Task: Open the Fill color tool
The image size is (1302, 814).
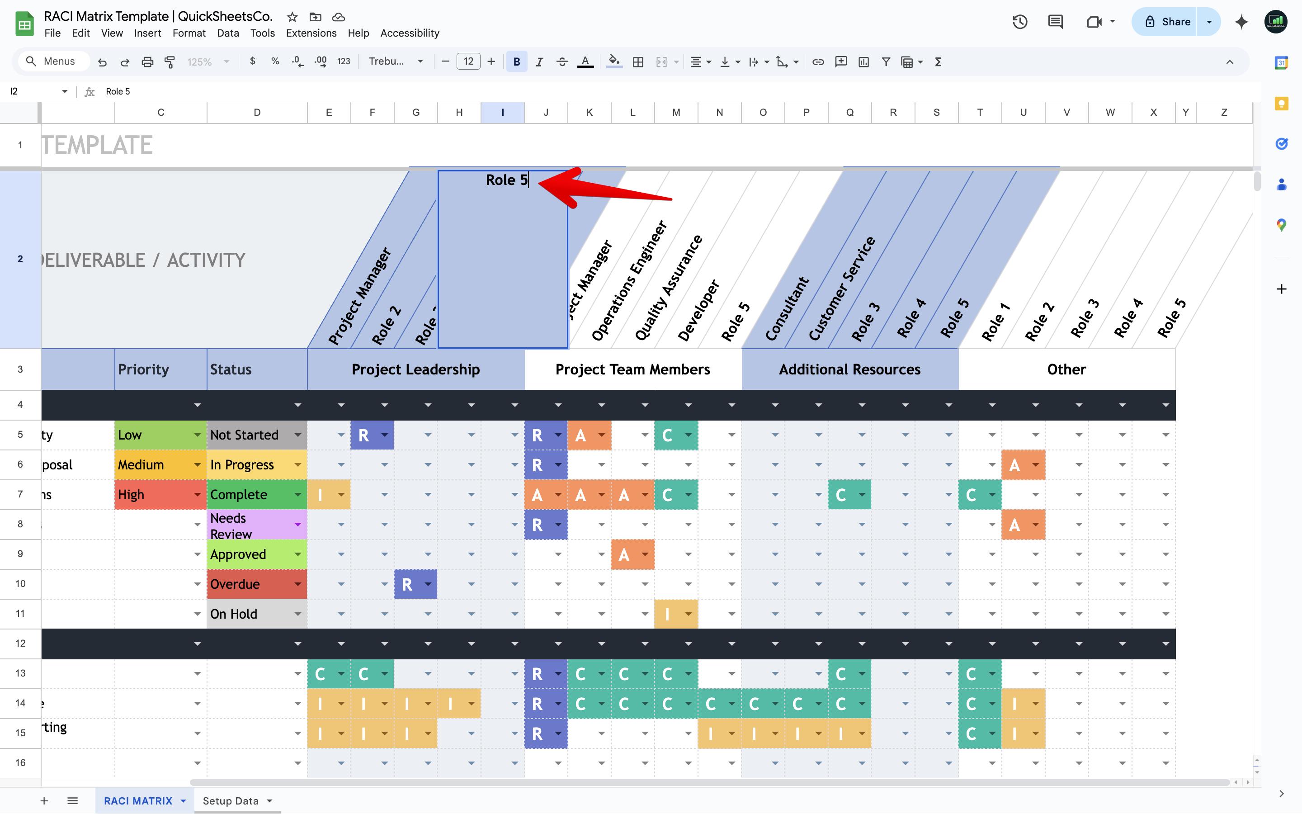Action: (x=613, y=62)
